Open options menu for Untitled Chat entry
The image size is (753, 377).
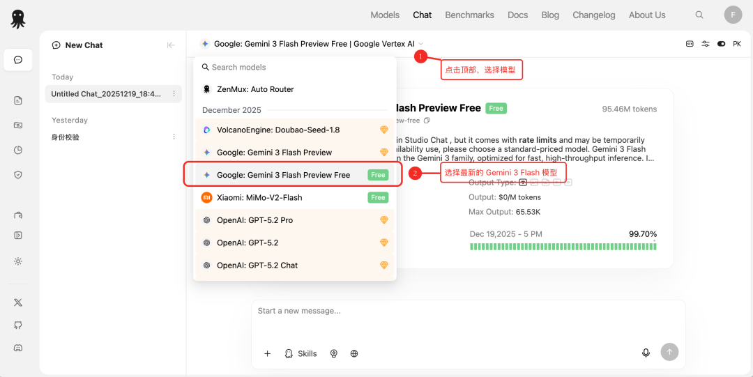coord(174,93)
